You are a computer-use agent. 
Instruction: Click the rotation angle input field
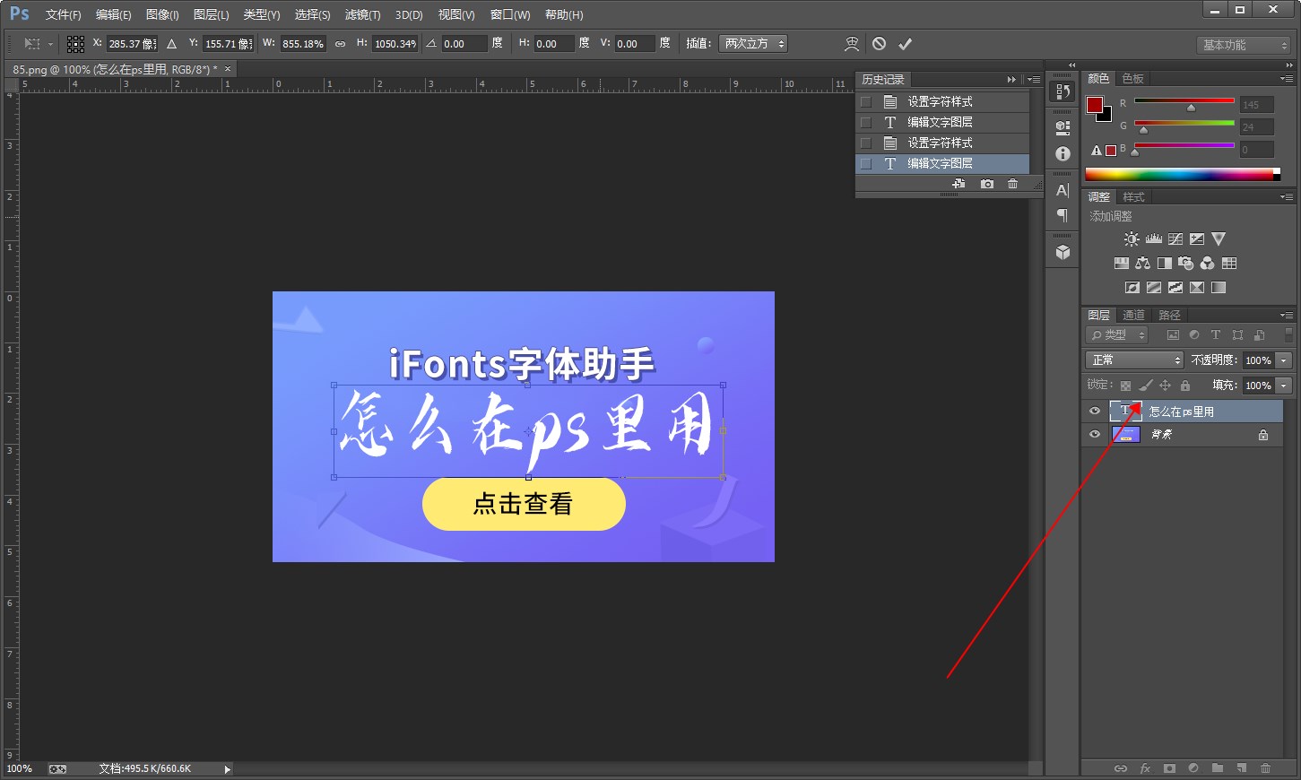[464, 44]
